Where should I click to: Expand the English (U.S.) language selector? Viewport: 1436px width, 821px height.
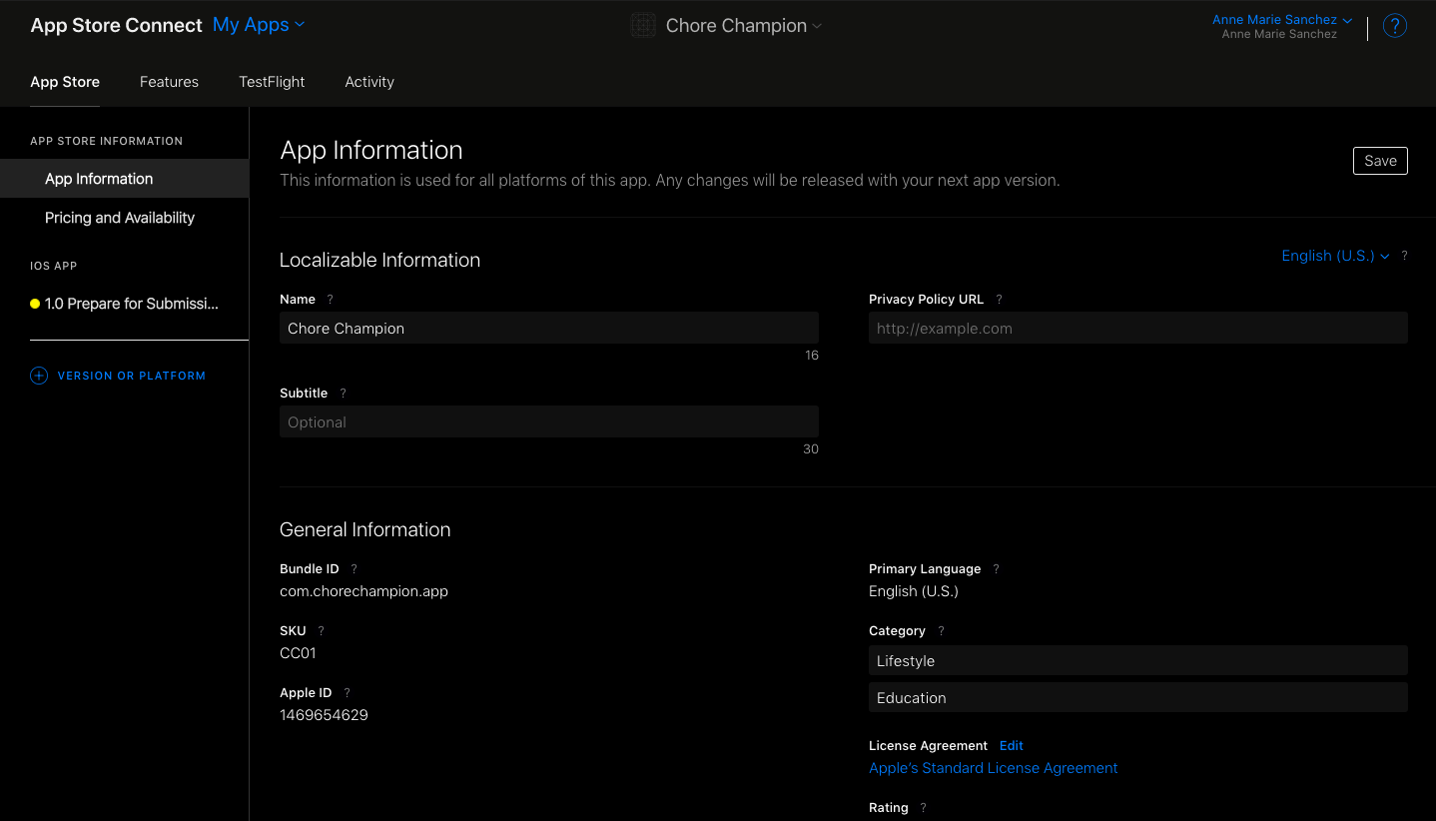(x=1334, y=256)
